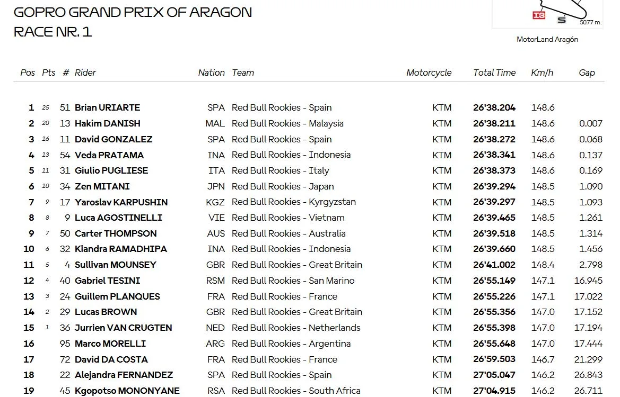Select Alejandra FERNANDEZ rider name
The width and height of the screenshot is (620, 397).
(124, 375)
